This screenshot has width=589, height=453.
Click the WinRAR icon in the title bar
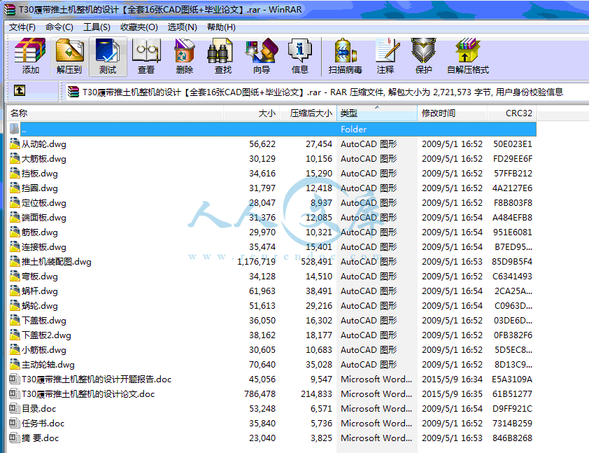pos(10,9)
